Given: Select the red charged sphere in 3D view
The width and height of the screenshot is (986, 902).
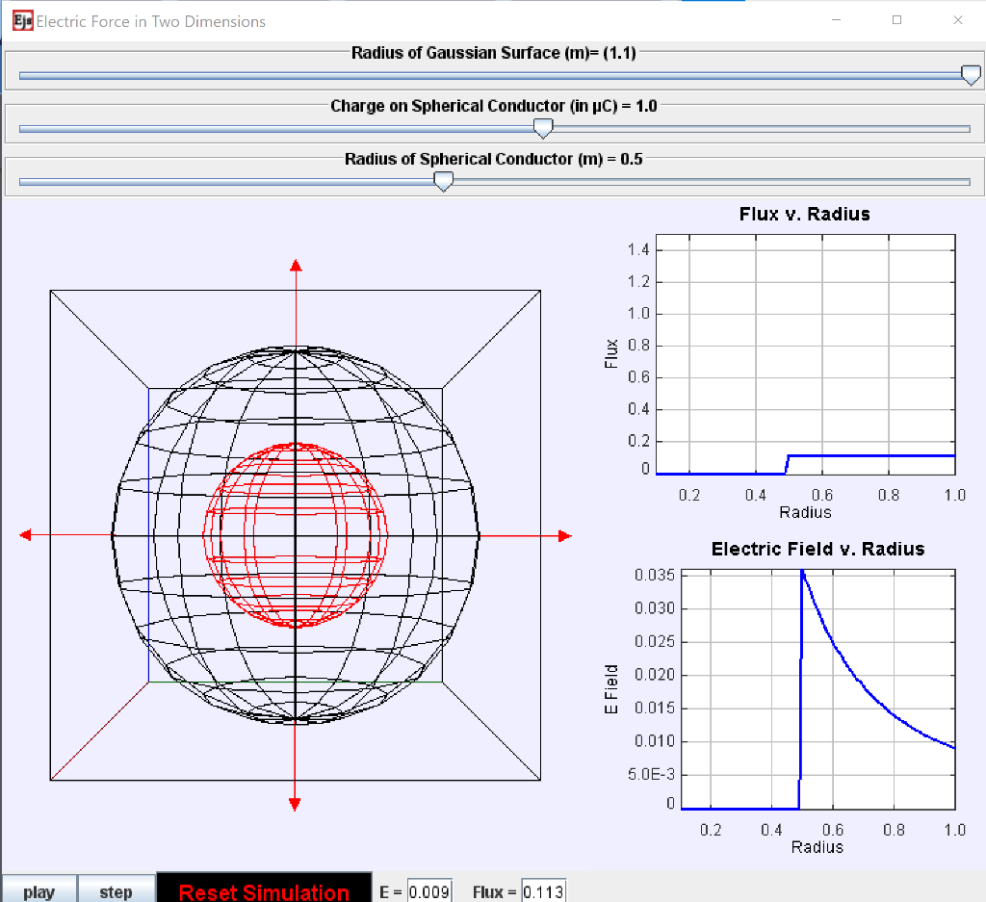Looking at the screenshot, I should 294,534.
